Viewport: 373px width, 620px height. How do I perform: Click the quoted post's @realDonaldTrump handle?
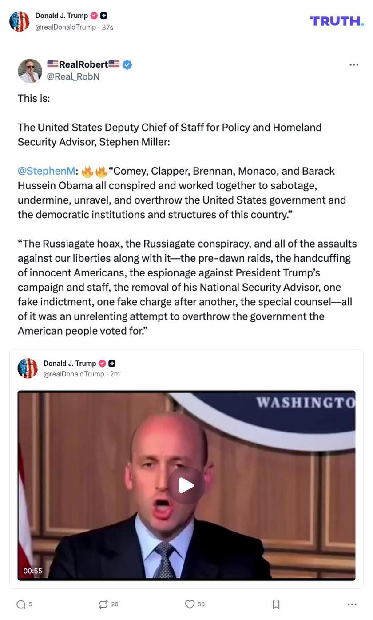pos(74,374)
